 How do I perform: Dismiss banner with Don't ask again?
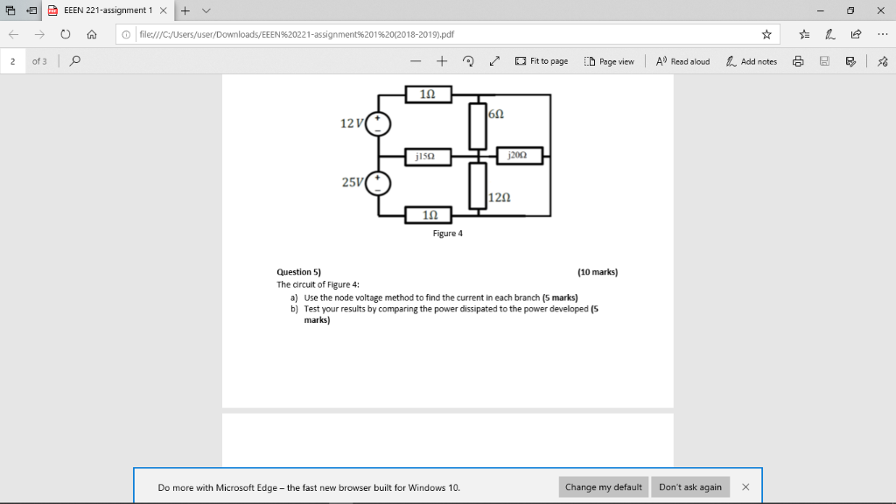tap(690, 486)
